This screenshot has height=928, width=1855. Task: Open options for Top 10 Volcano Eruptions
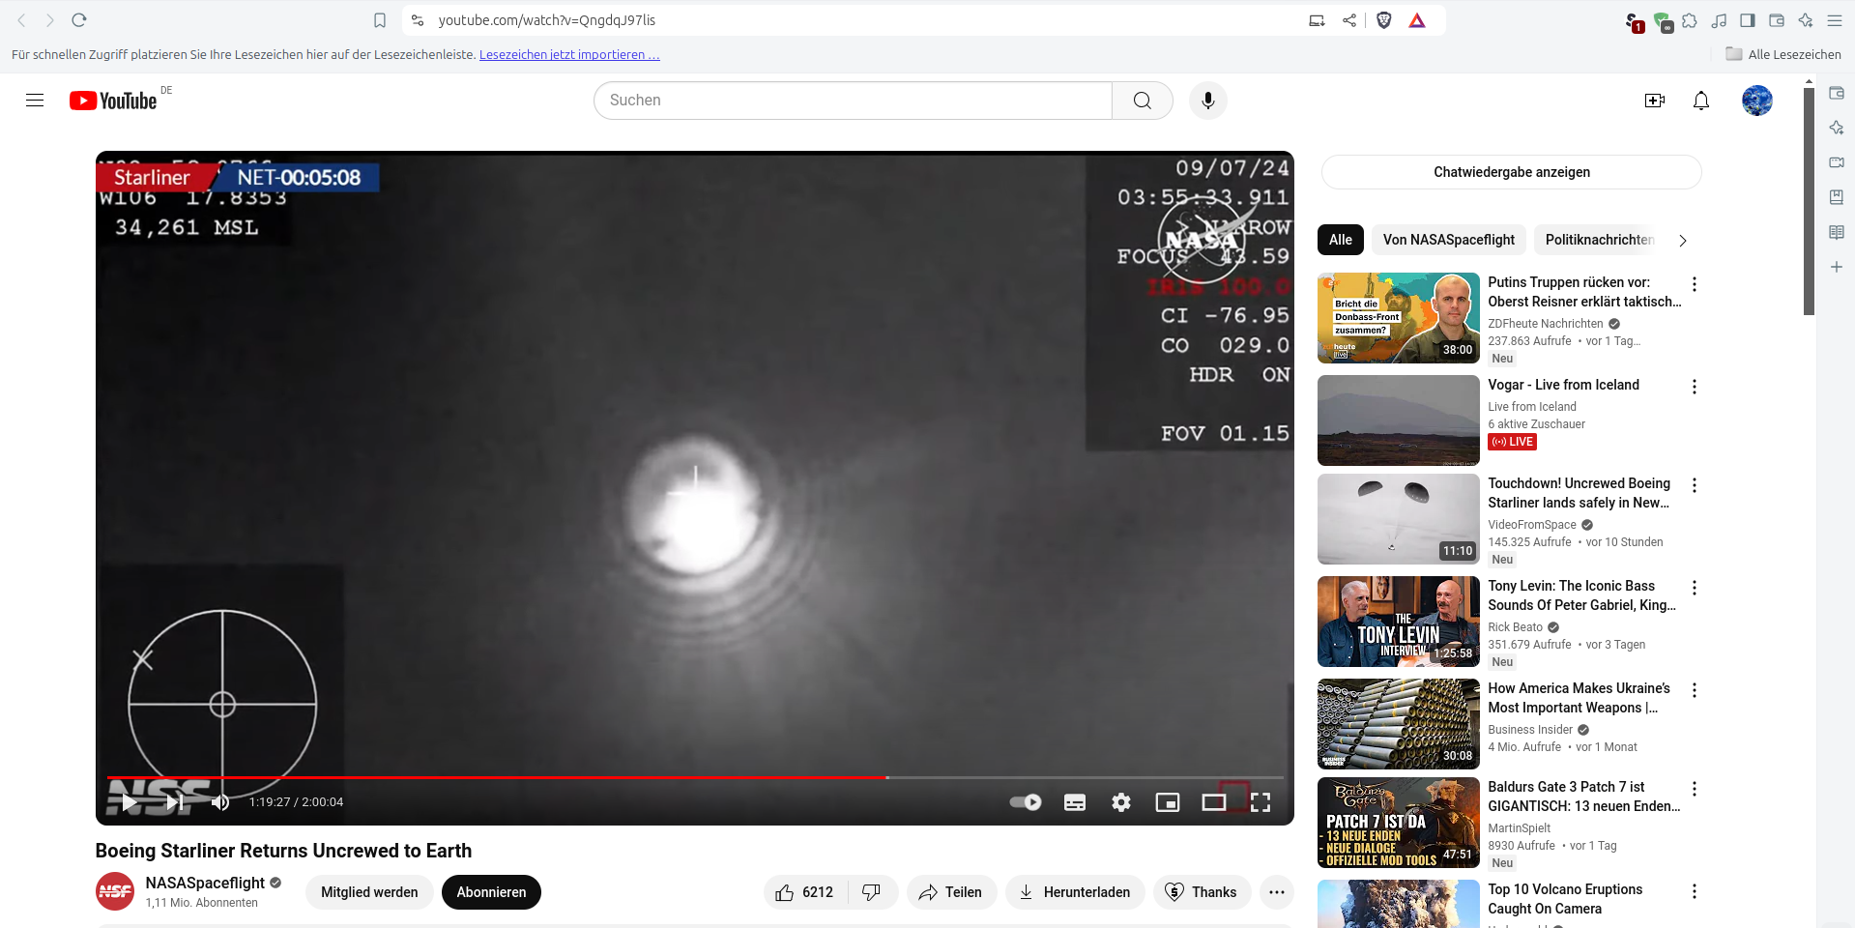[x=1695, y=891]
